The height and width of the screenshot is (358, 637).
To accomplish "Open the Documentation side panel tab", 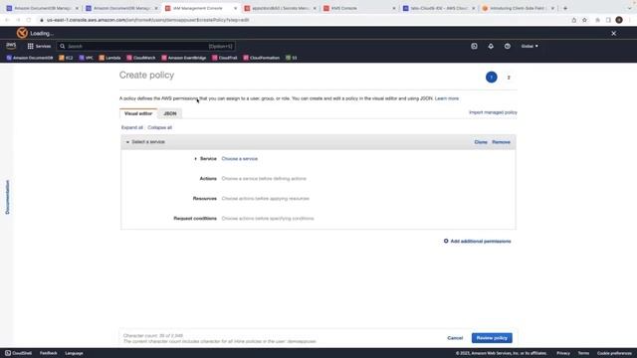I will tap(7, 197).
